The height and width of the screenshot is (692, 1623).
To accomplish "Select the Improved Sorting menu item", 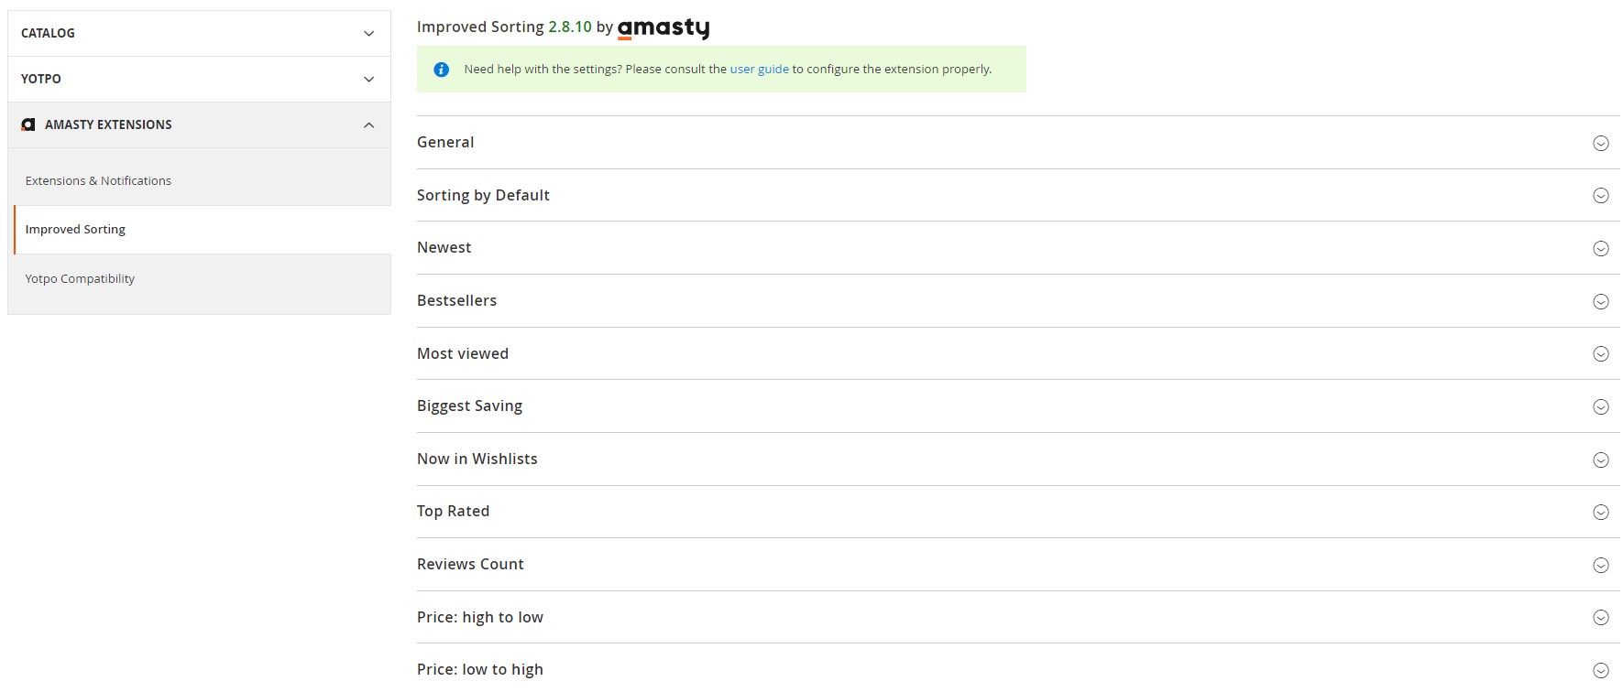I will (75, 230).
